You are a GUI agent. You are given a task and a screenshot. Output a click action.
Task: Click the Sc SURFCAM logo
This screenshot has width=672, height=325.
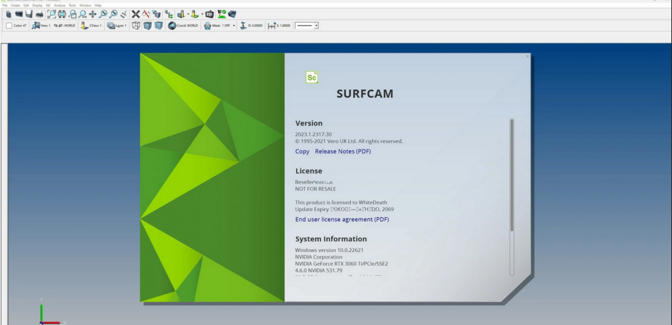coord(311,78)
